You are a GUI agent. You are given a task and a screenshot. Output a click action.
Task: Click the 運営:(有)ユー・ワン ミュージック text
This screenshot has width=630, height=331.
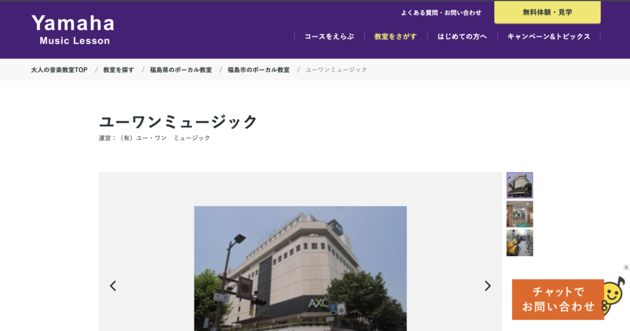[154, 138]
